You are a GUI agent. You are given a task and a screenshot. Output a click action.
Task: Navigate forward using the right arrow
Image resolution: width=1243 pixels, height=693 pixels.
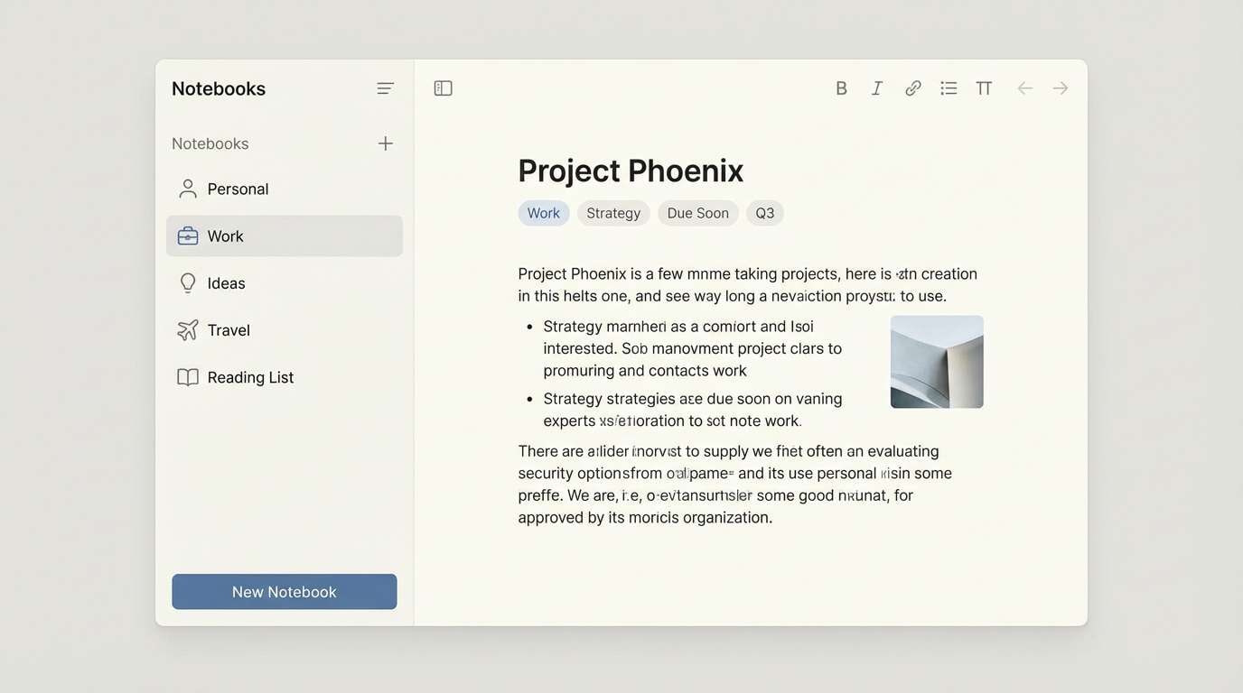coord(1059,88)
